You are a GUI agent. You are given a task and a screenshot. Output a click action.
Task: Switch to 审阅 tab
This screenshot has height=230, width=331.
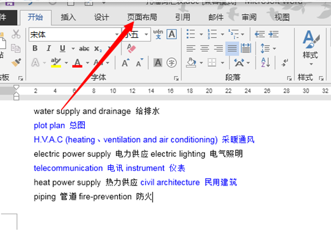[x=249, y=17]
